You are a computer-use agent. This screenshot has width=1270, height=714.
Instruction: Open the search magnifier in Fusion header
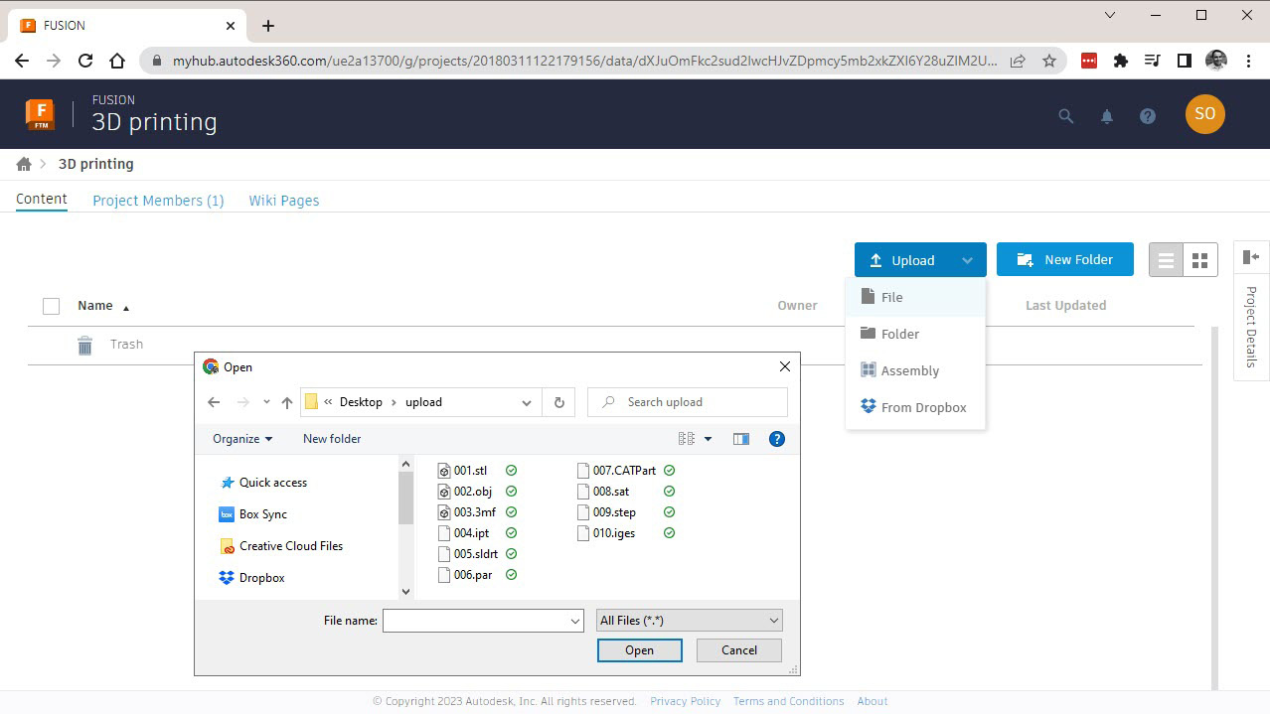[1066, 116]
